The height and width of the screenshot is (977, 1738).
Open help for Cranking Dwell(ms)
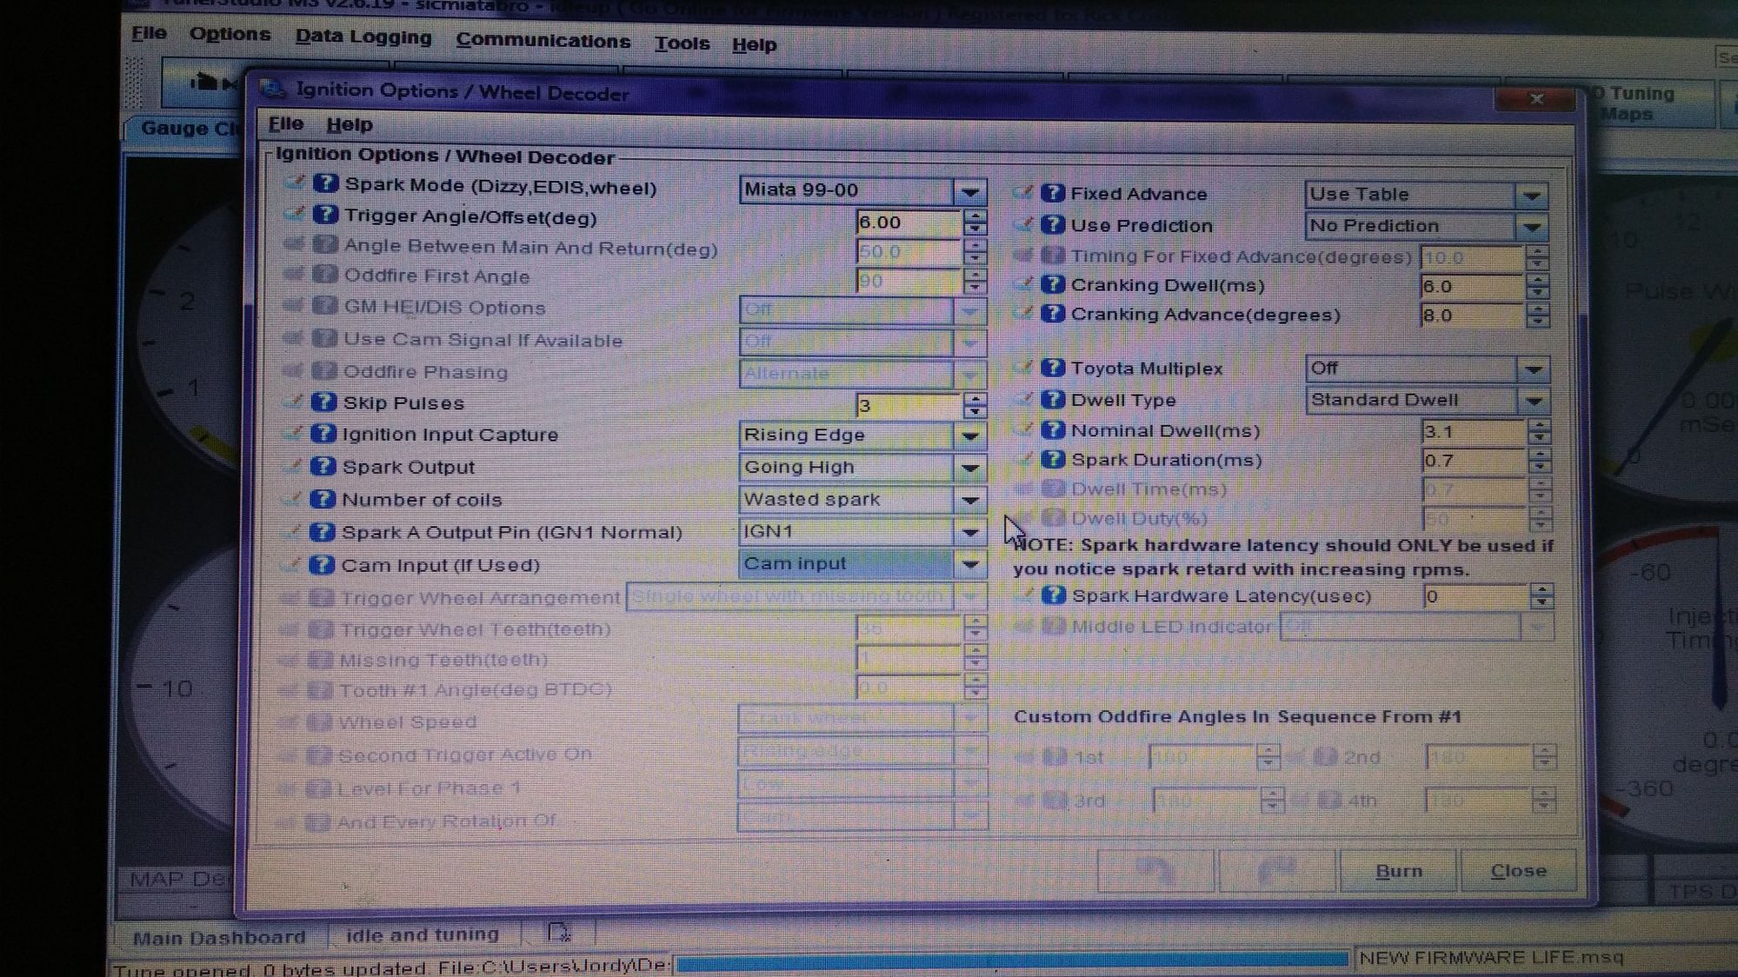point(1052,284)
